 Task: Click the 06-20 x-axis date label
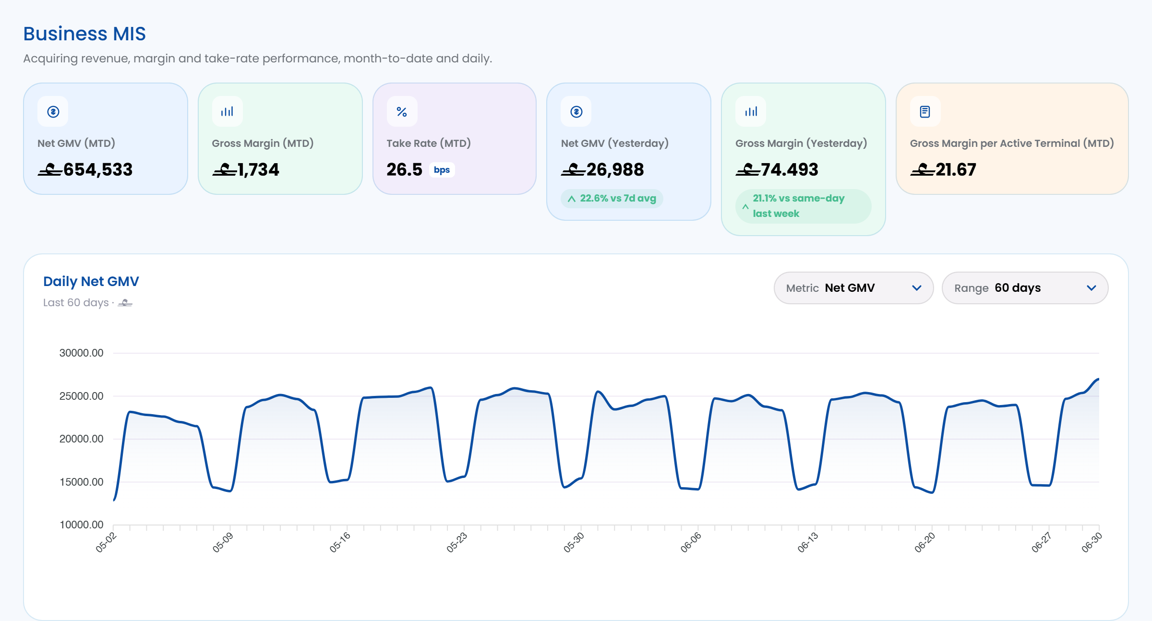click(924, 542)
